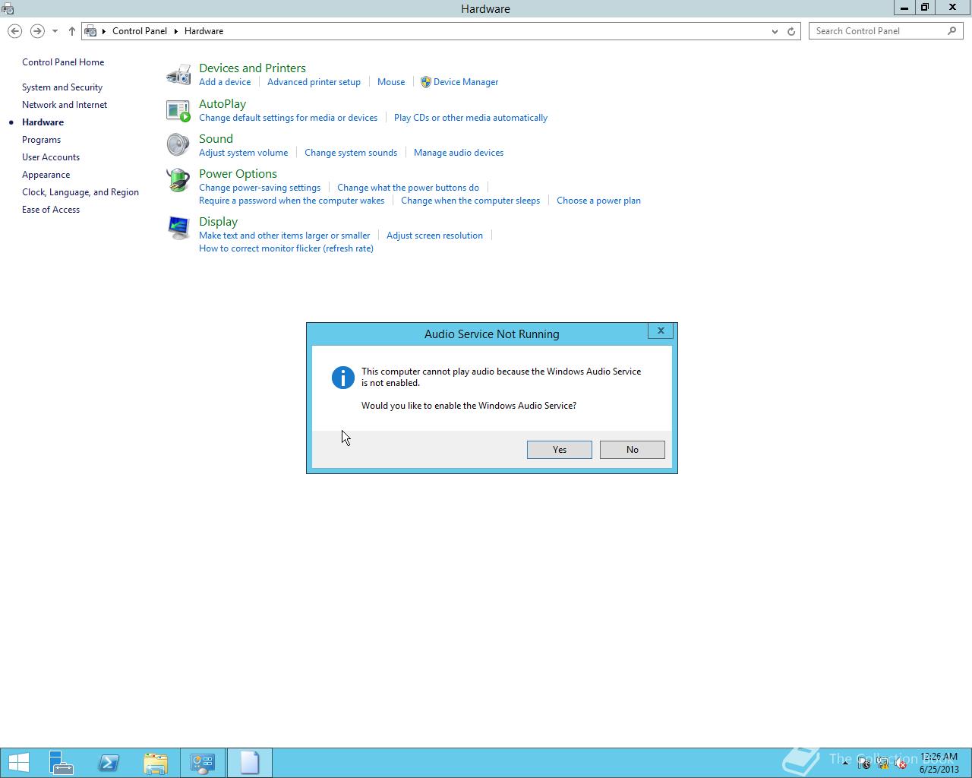Click Adjust system volume
Viewport: 972px width, 778px height.
[243, 153]
